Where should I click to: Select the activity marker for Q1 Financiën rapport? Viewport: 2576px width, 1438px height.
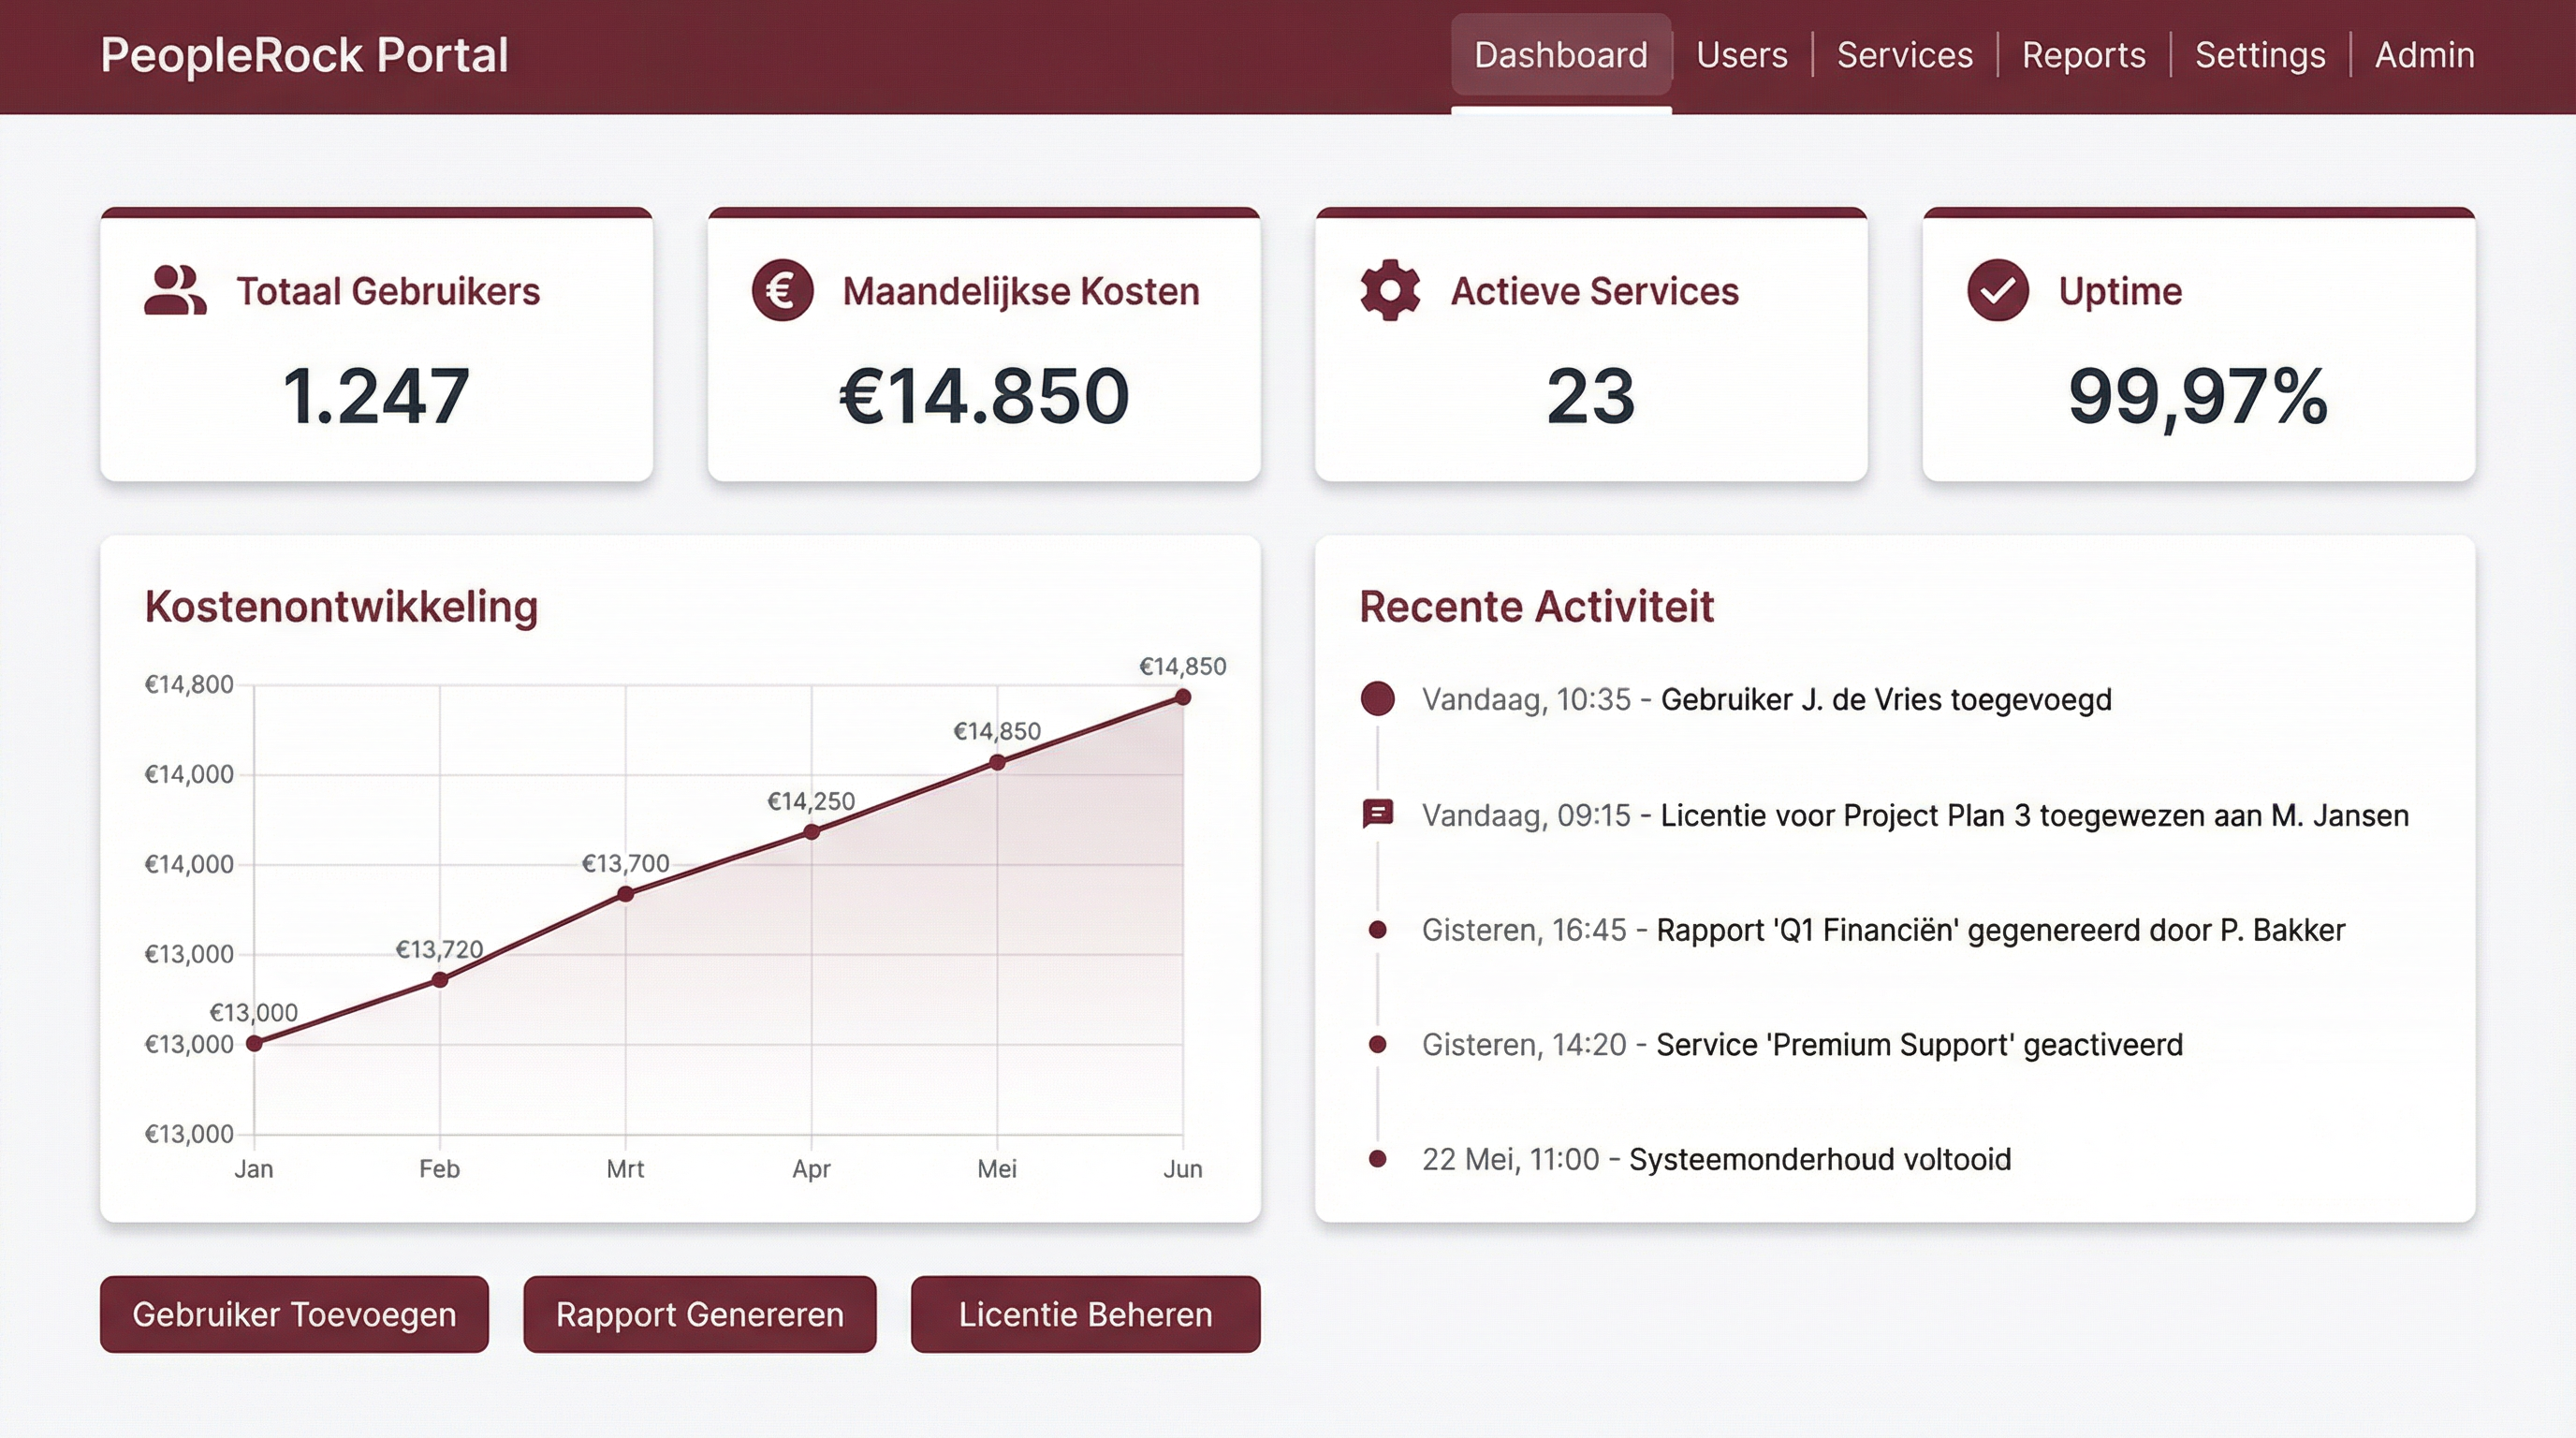point(1377,930)
